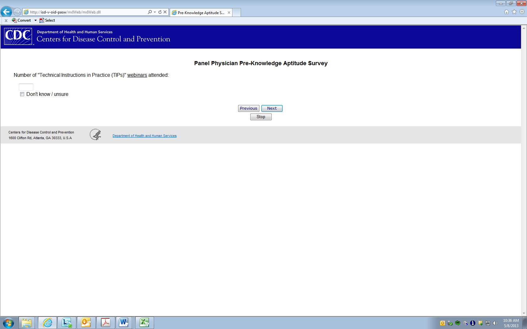Open the taskbar clock showing 10:36 AM
This screenshot has width=527, height=329.
[x=511, y=323]
